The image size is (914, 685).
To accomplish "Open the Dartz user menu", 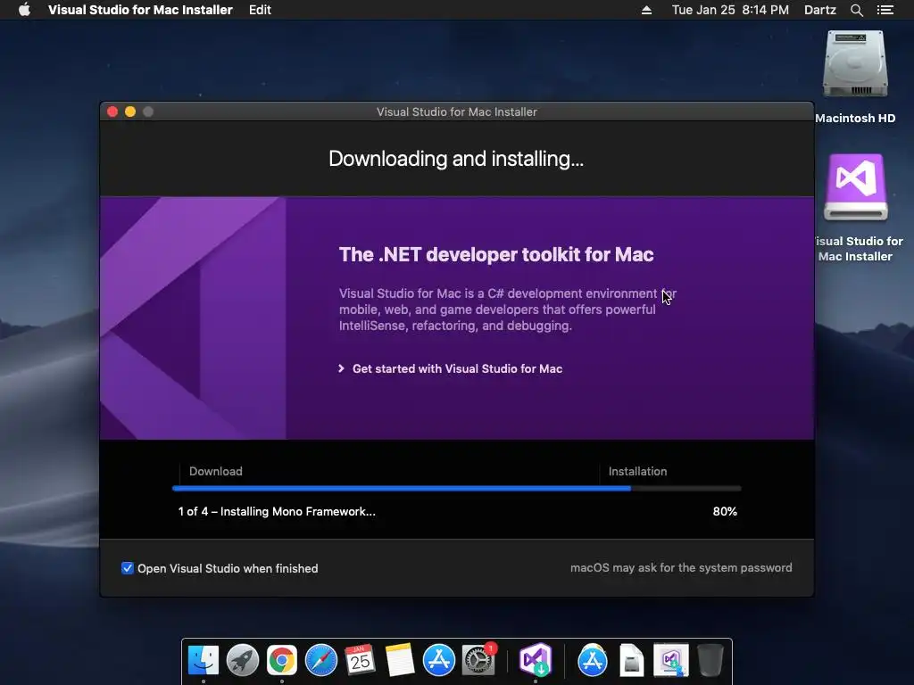I will click(x=819, y=10).
